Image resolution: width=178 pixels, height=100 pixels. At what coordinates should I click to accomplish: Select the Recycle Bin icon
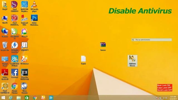5,46
